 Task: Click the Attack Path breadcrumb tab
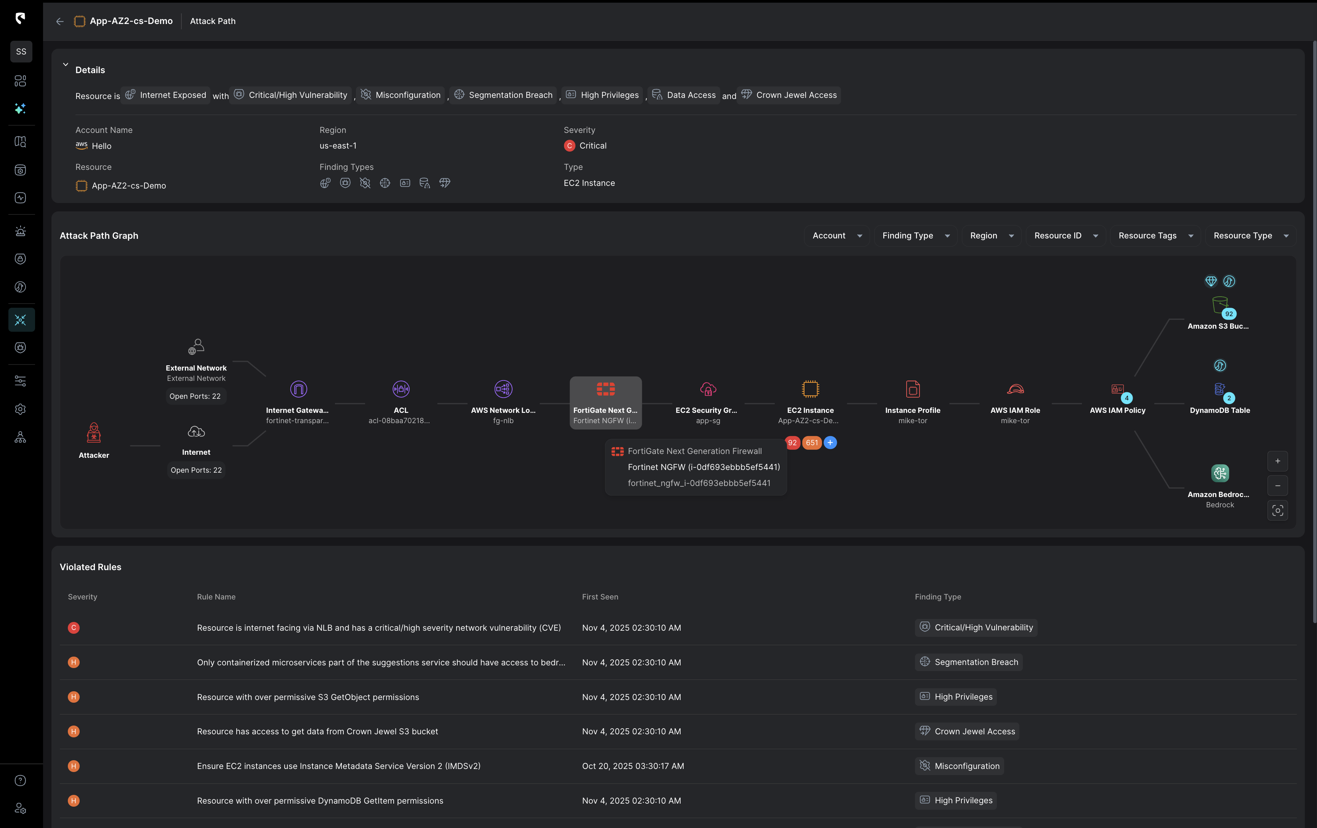pyautogui.click(x=213, y=21)
